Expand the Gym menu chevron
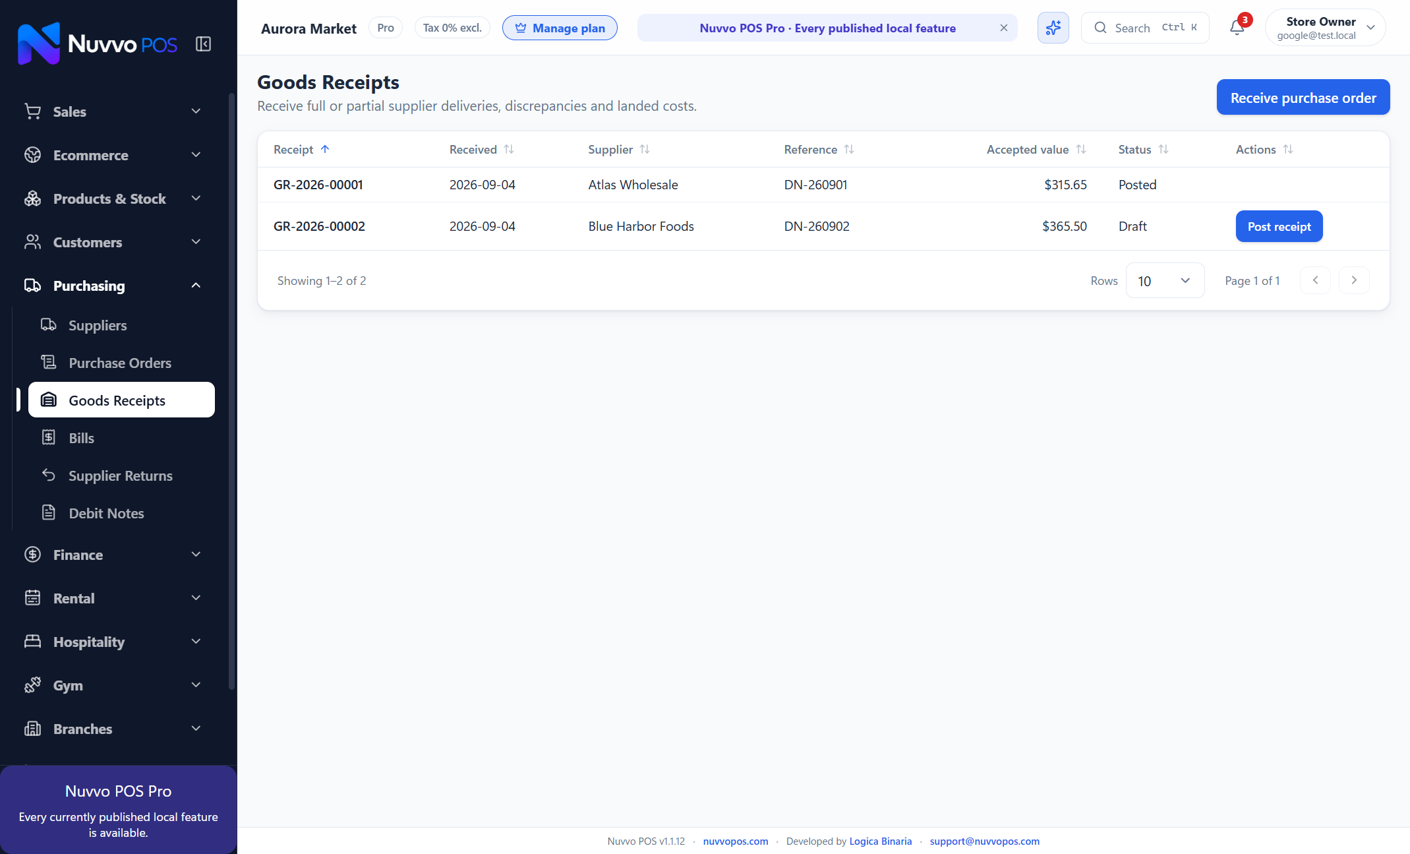 point(196,685)
